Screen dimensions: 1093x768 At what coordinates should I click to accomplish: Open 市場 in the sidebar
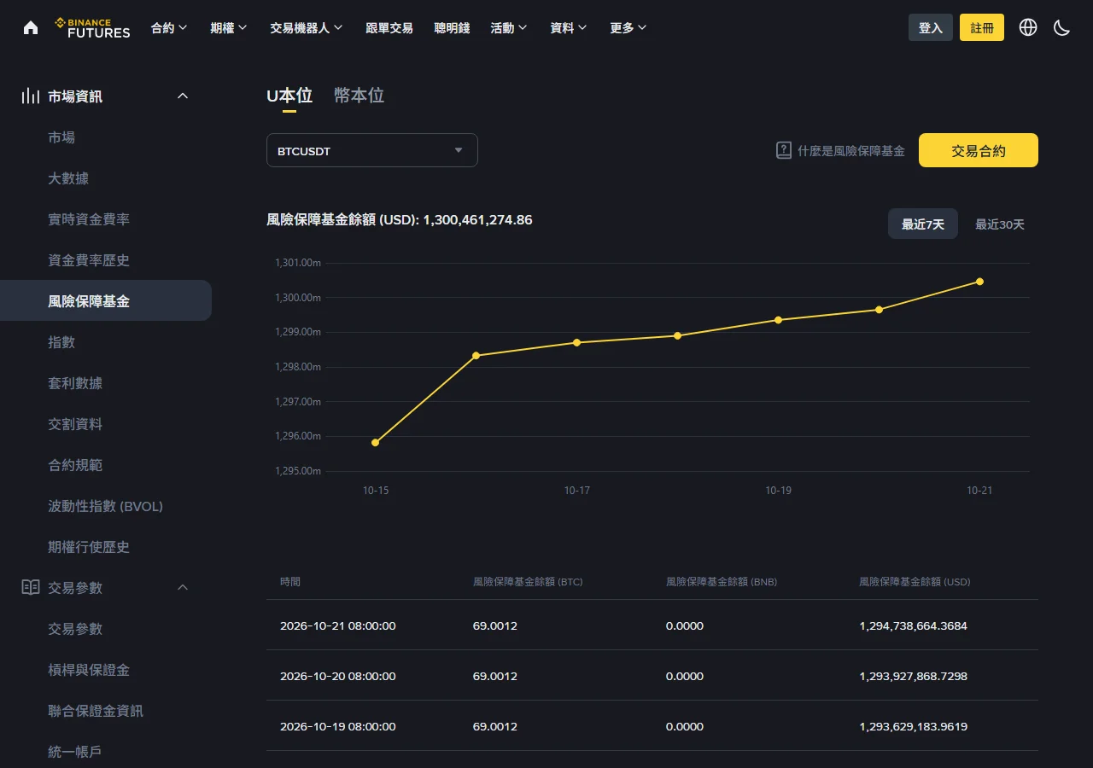(61, 137)
